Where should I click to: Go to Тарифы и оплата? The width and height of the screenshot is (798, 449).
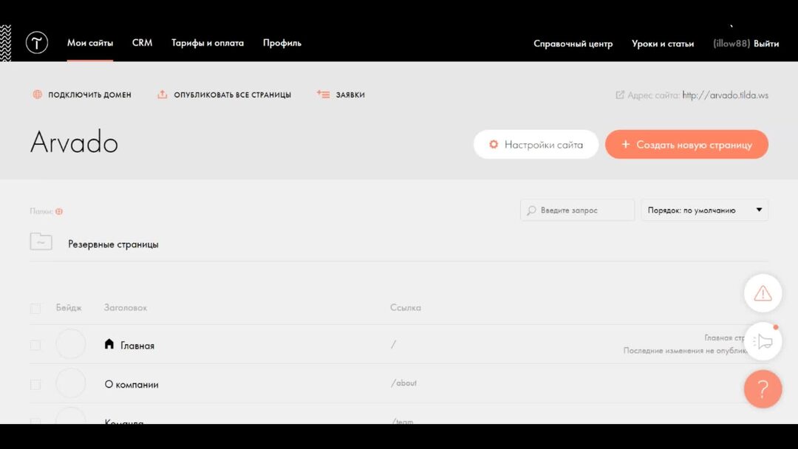[x=208, y=44]
